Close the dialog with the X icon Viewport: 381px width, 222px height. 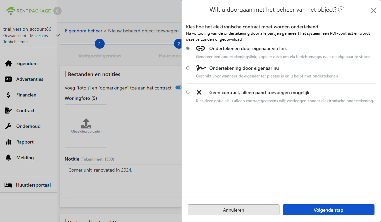pyautogui.click(x=373, y=10)
